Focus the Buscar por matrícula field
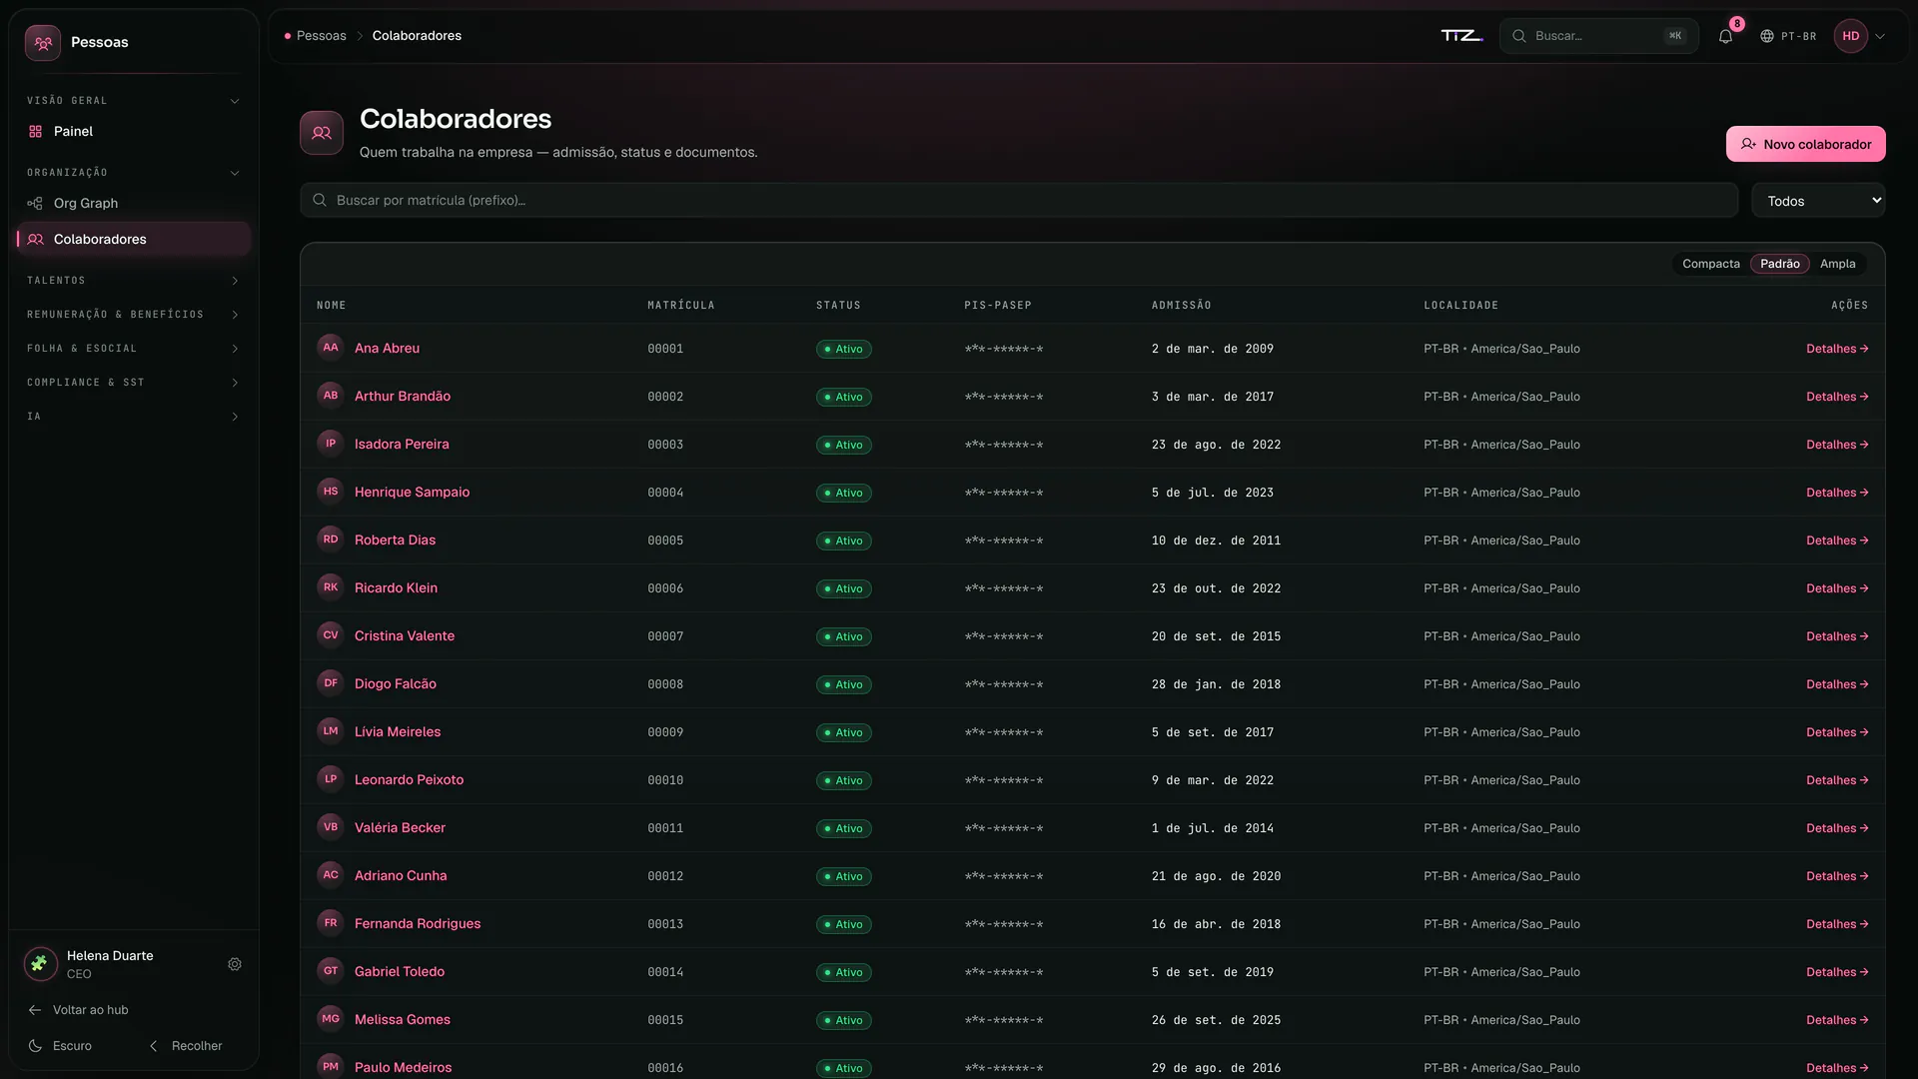 [1019, 201]
